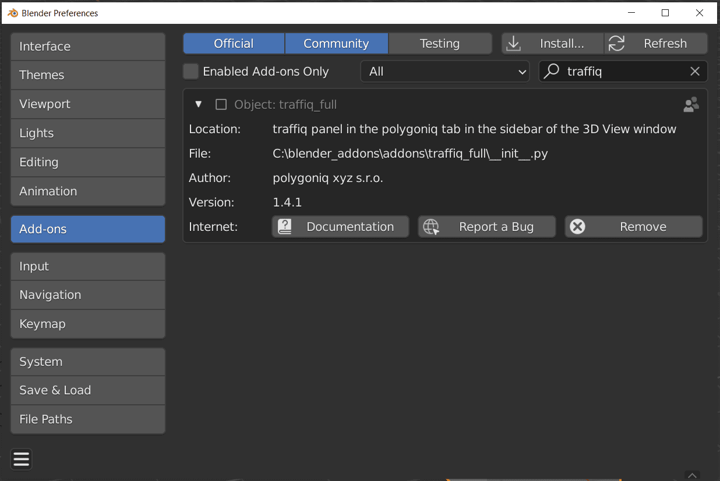This screenshot has width=720, height=481.
Task: Open the All category dropdown
Action: coord(444,71)
